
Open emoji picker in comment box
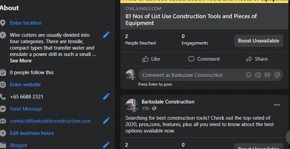click(x=249, y=75)
